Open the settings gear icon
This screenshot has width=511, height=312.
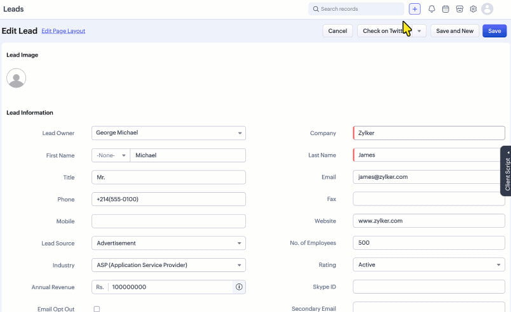tap(474, 9)
